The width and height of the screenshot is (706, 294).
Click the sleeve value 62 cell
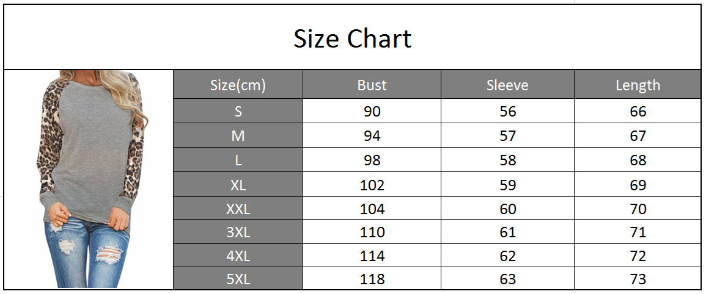pyautogui.click(x=507, y=256)
